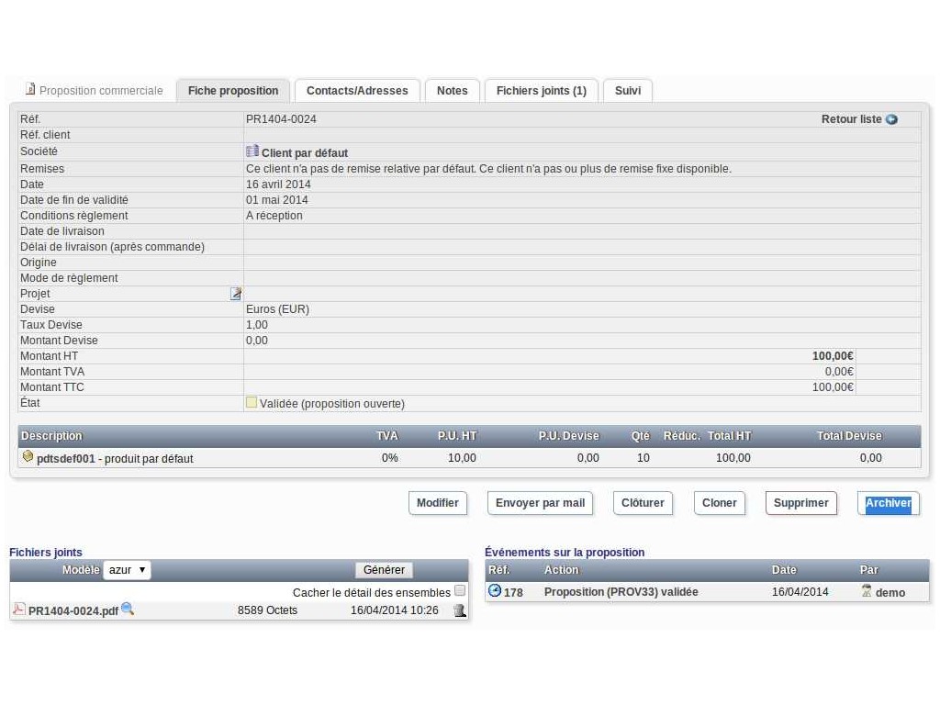Preview PR1404-0024.pdf with the magnifier icon
This screenshot has height=705, width=940.
pos(127,609)
